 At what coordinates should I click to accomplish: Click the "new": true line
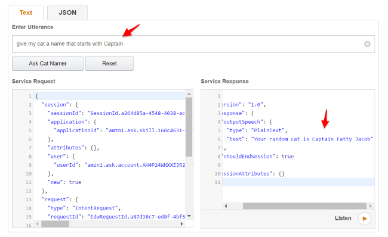(x=64, y=182)
